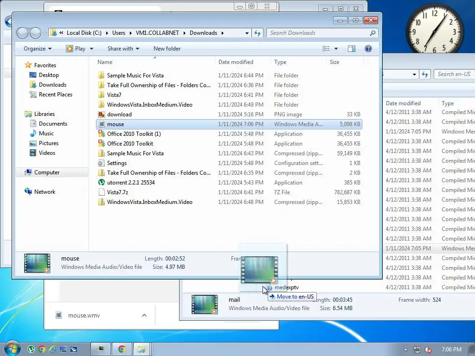
Task: Select Take Full Ownership of Files zipped file
Action: click(229, 173)
